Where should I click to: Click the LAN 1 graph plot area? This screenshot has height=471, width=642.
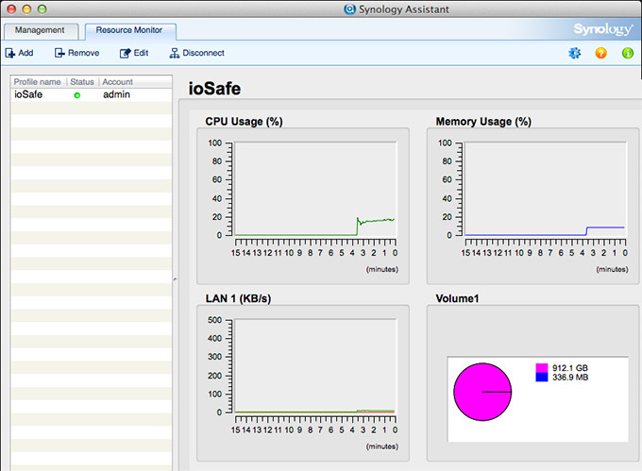(x=315, y=366)
